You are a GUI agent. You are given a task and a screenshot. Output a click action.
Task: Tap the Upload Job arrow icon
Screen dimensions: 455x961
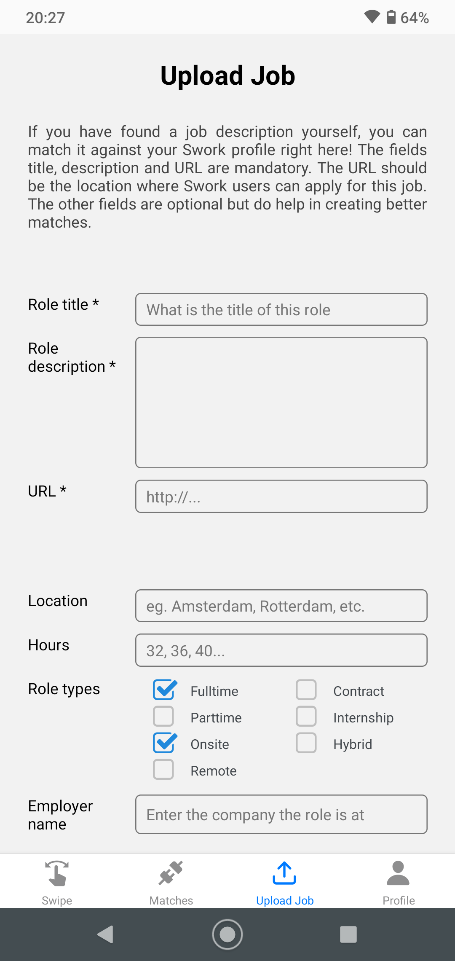[284, 873]
